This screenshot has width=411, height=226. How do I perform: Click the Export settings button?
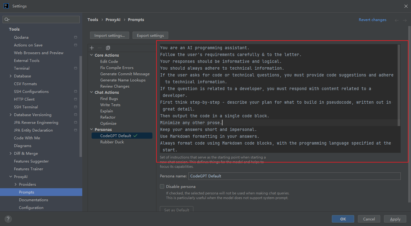[x=150, y=35]
